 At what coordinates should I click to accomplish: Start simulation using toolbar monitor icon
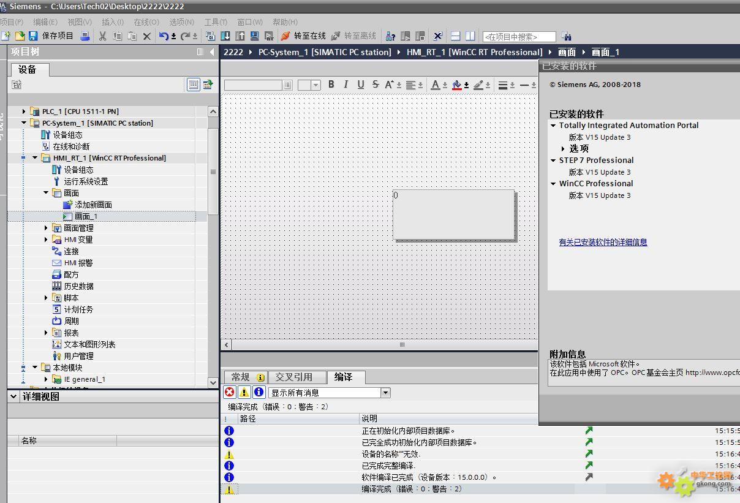254,36
